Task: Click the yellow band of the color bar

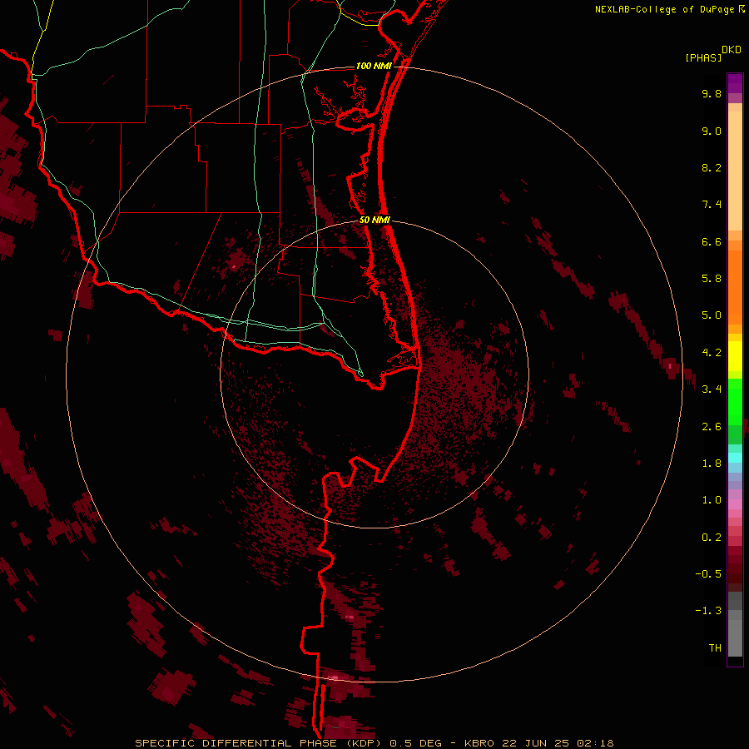Action: point(735,356)
